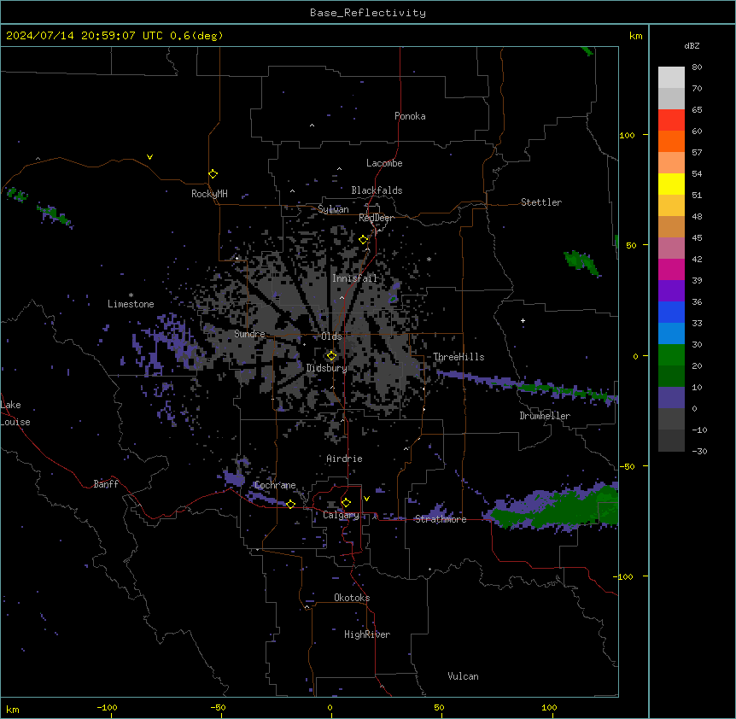The width and height of the screenshot is (736, 719).
Task: Click the Lake Louise label
Action: pos(15,413)
